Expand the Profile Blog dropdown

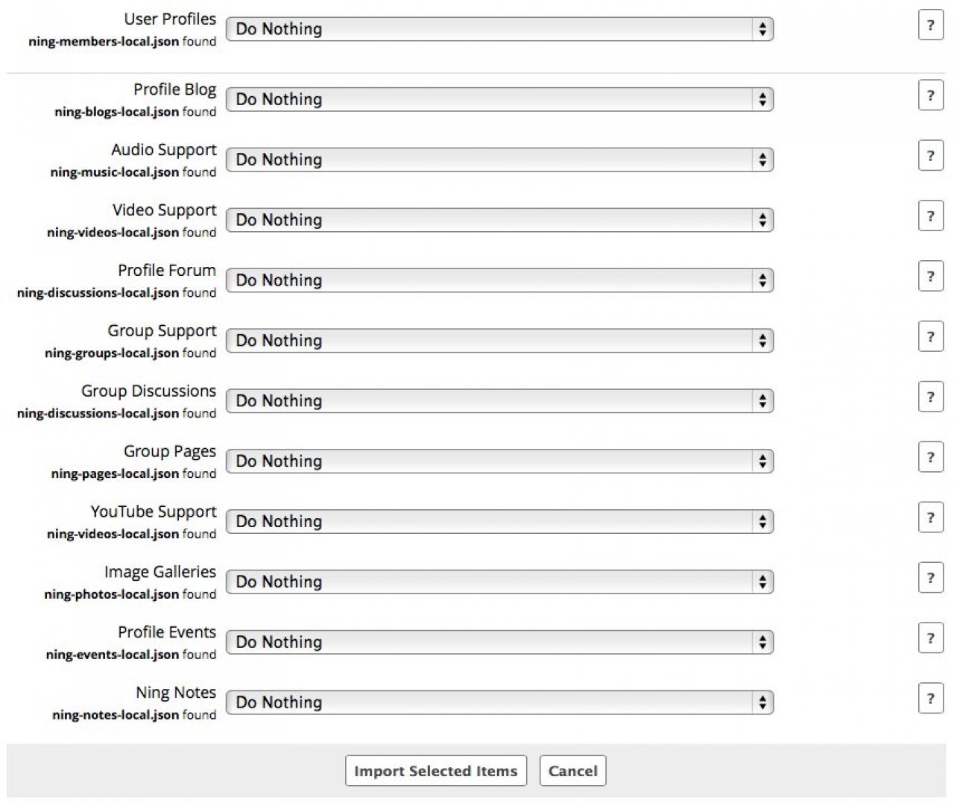499,100
